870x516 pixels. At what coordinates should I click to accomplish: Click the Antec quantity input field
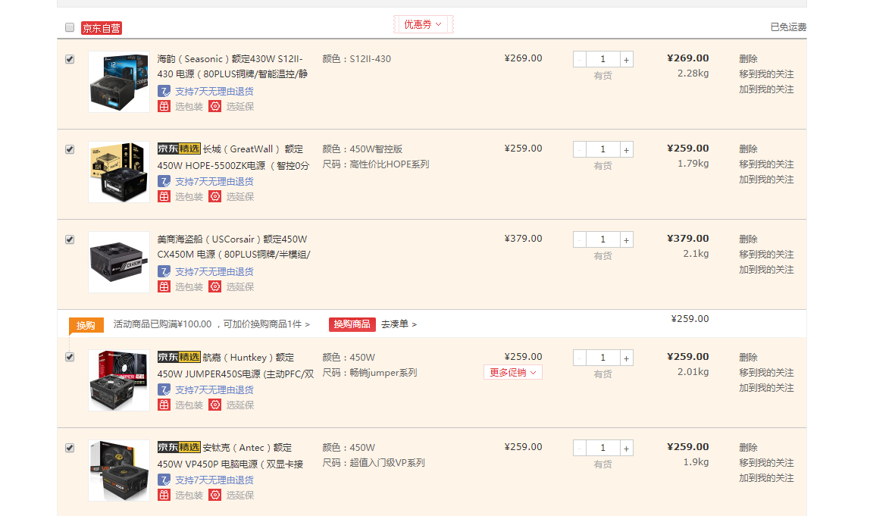click(603, 448)
